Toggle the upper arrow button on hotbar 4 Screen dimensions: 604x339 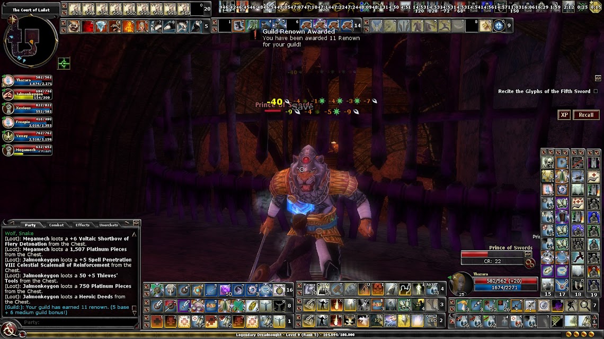click(x=299, y=286)
